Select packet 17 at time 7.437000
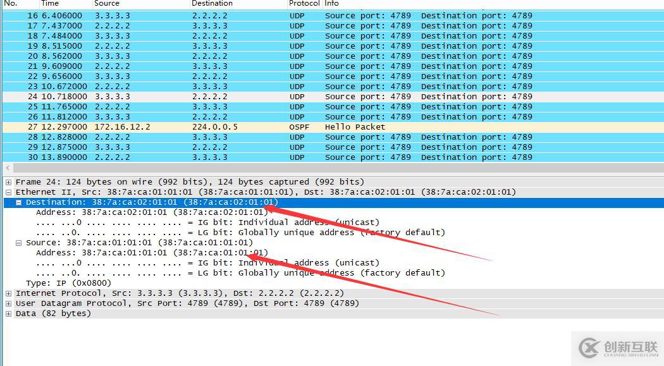The width and height of the screenshot is (664, 366). click(333, 26)
